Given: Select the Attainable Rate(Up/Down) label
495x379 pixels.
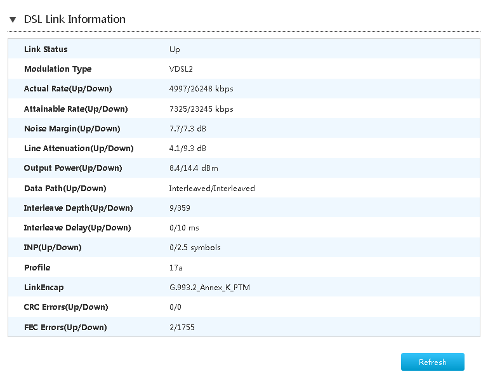Looking at the screenshot, I should 76,109.
